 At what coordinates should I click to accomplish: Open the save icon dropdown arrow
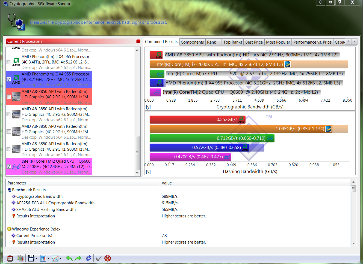pos(36,258)
